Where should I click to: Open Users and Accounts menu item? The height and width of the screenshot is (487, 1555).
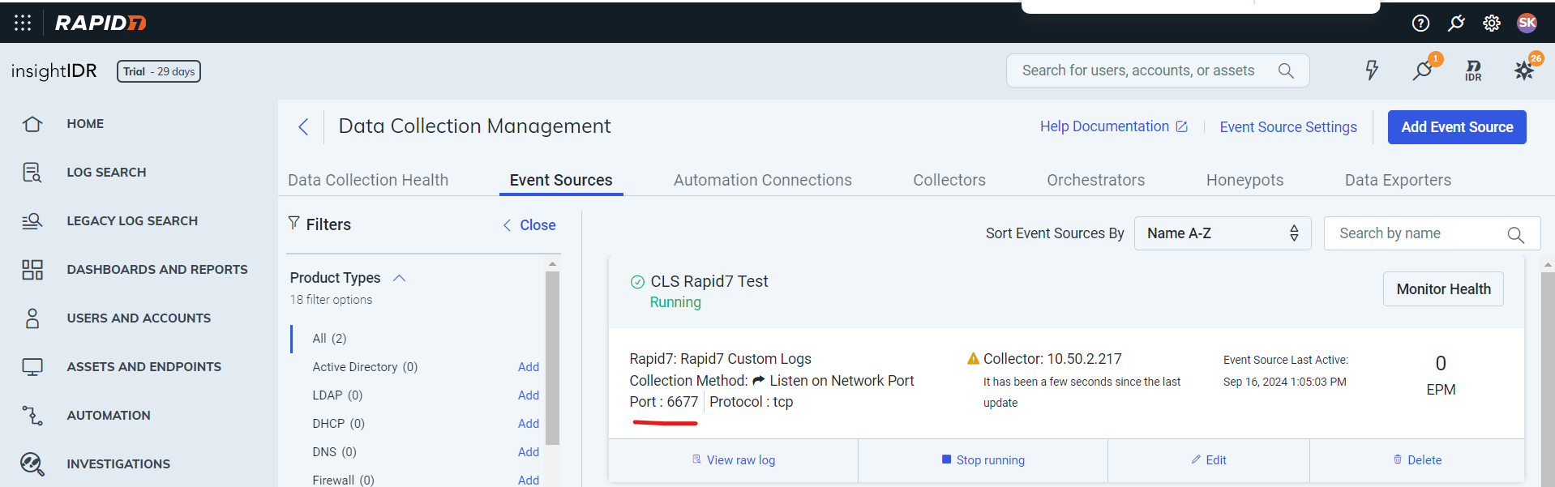139,318
